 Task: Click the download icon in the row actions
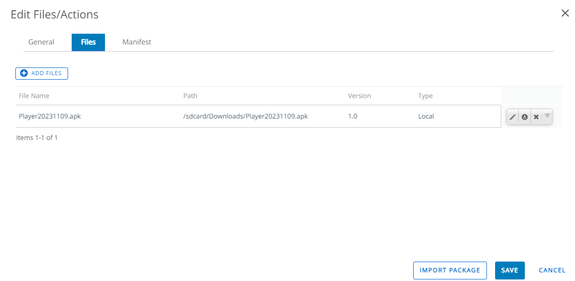(x=524, y=117)
